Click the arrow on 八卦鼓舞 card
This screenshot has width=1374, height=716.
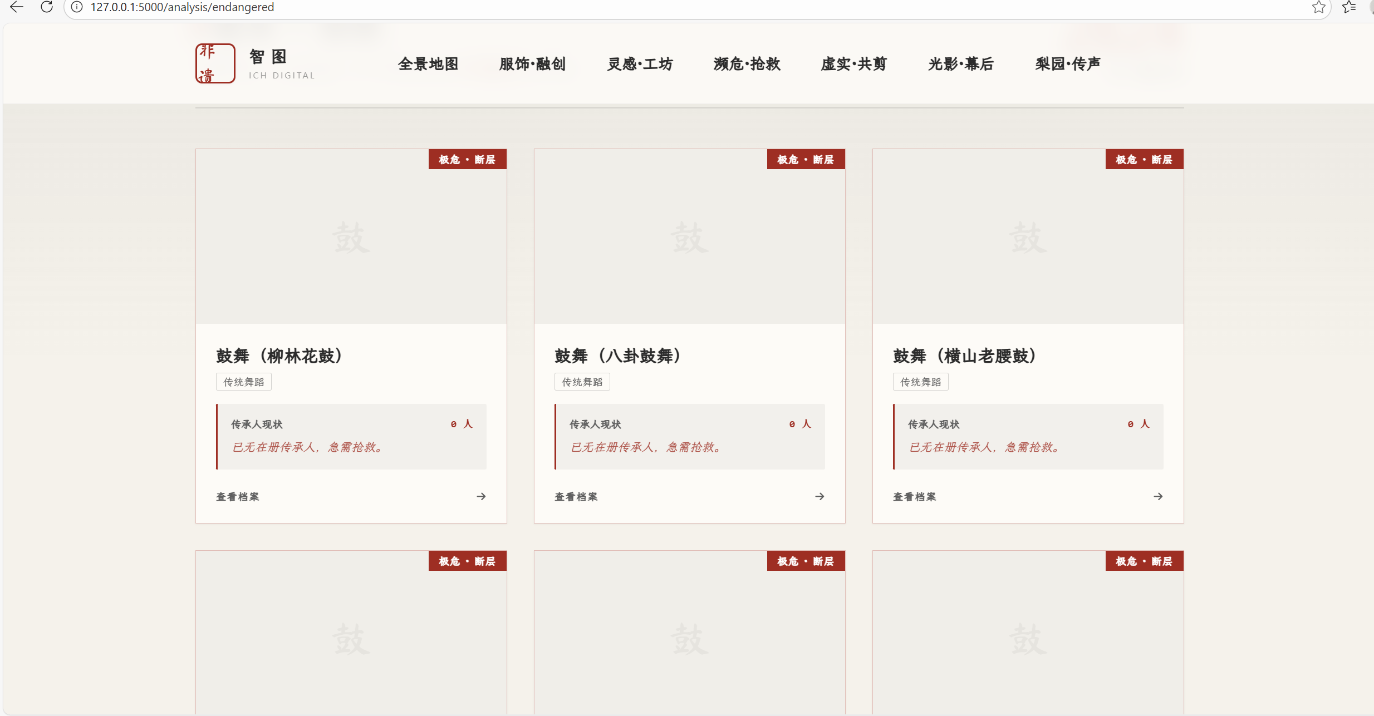pyautogui.click(x=820, y=496)
